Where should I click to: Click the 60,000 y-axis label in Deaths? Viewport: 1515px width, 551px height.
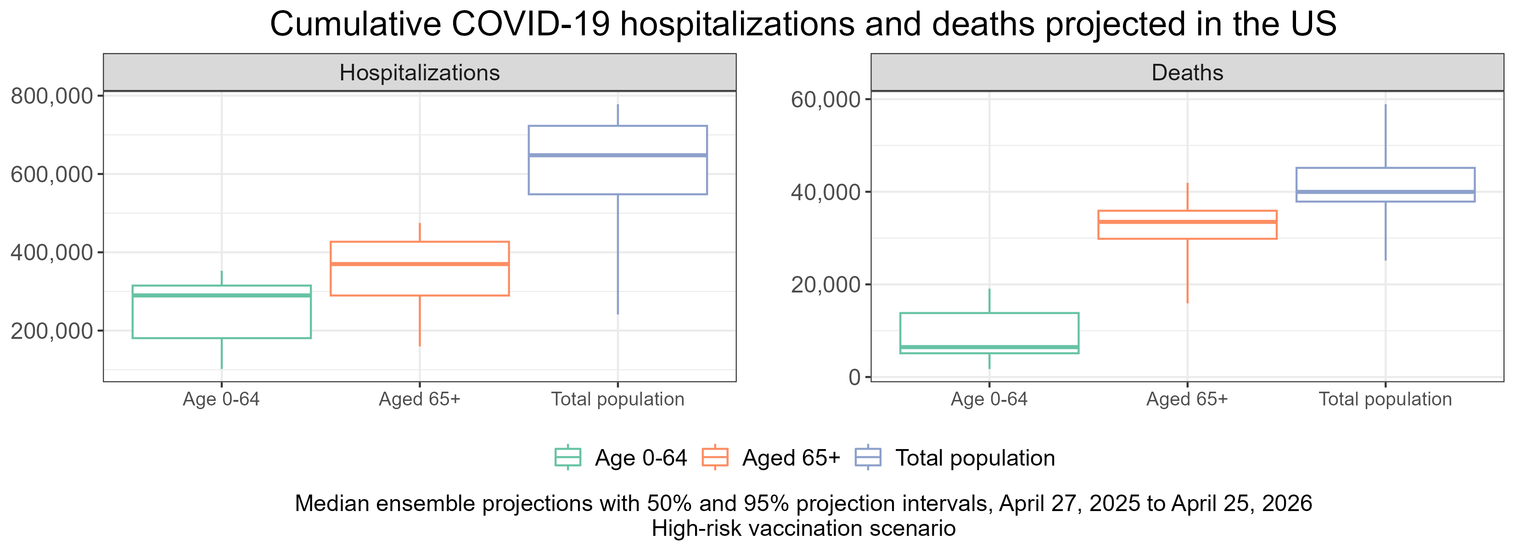(x=826, y=100)
